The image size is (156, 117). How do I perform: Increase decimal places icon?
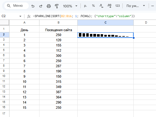(109, 6)
